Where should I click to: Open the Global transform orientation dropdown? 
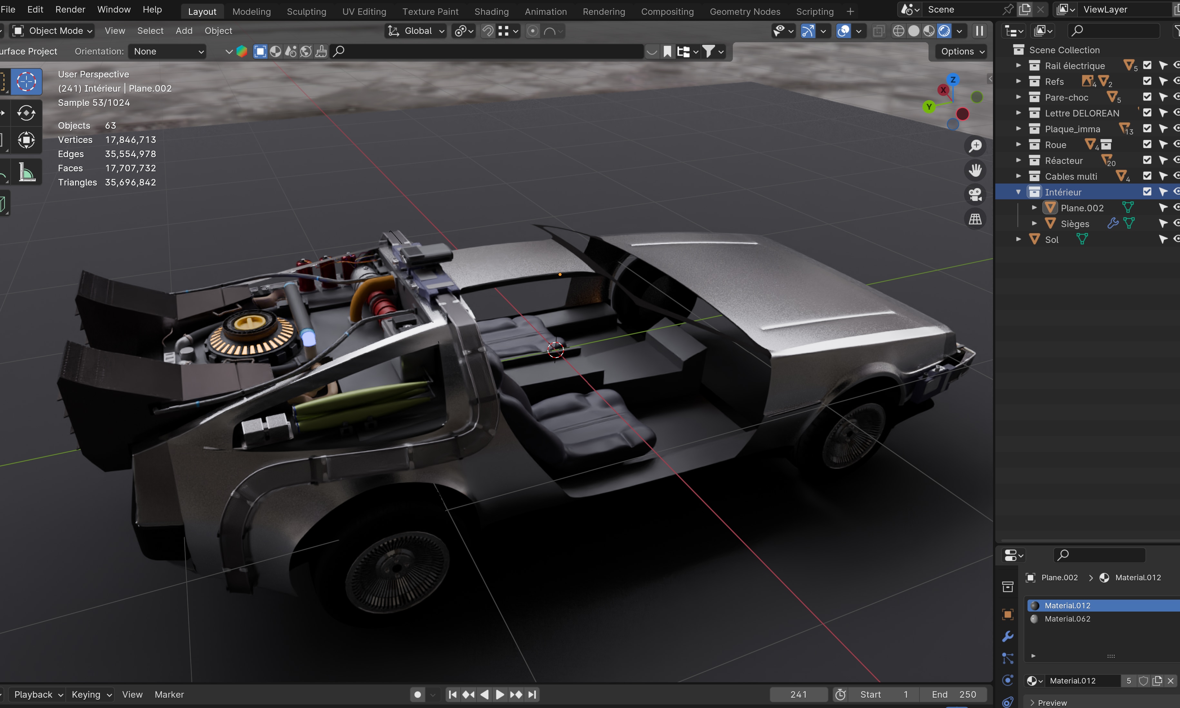(415, 31)
